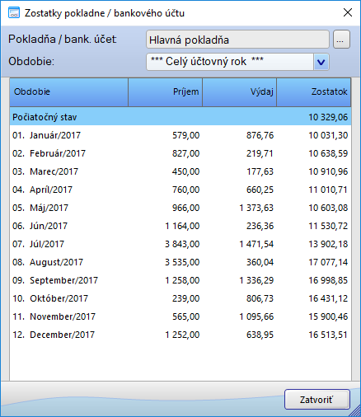
Task: Click the Hlavná pokladňa field
Action: tap(237, 40)
